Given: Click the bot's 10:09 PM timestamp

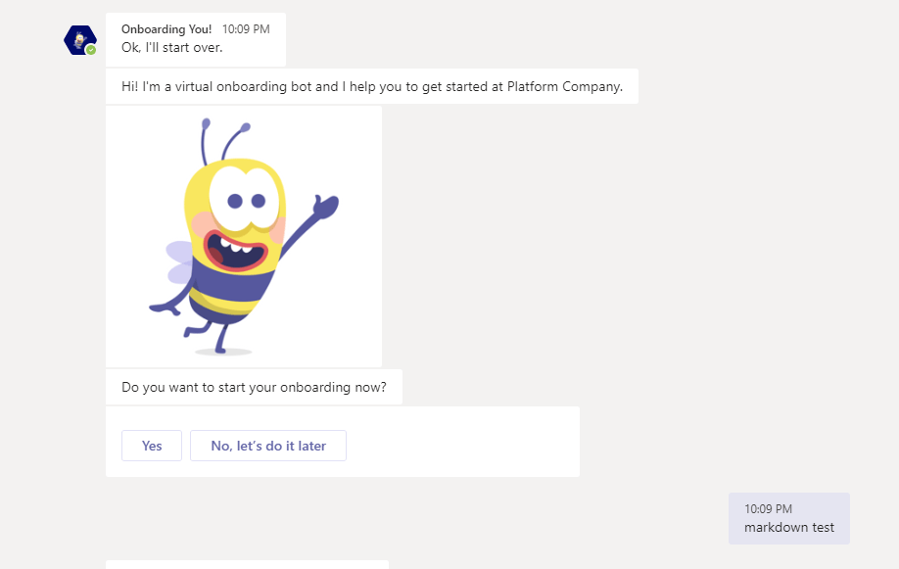Looking at the screenshot, I should 246,29.
